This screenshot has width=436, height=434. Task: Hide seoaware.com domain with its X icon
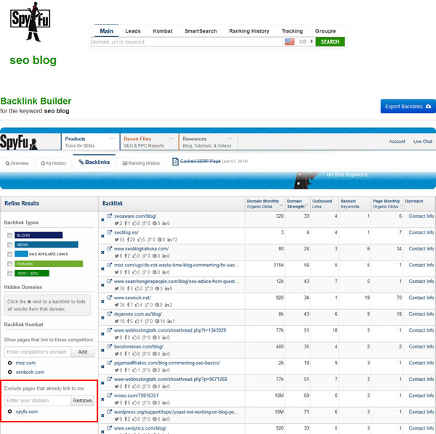tap(102, 220)
